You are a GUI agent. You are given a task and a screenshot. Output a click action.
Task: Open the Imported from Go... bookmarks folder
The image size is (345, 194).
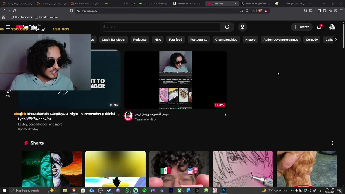[46, 17]
